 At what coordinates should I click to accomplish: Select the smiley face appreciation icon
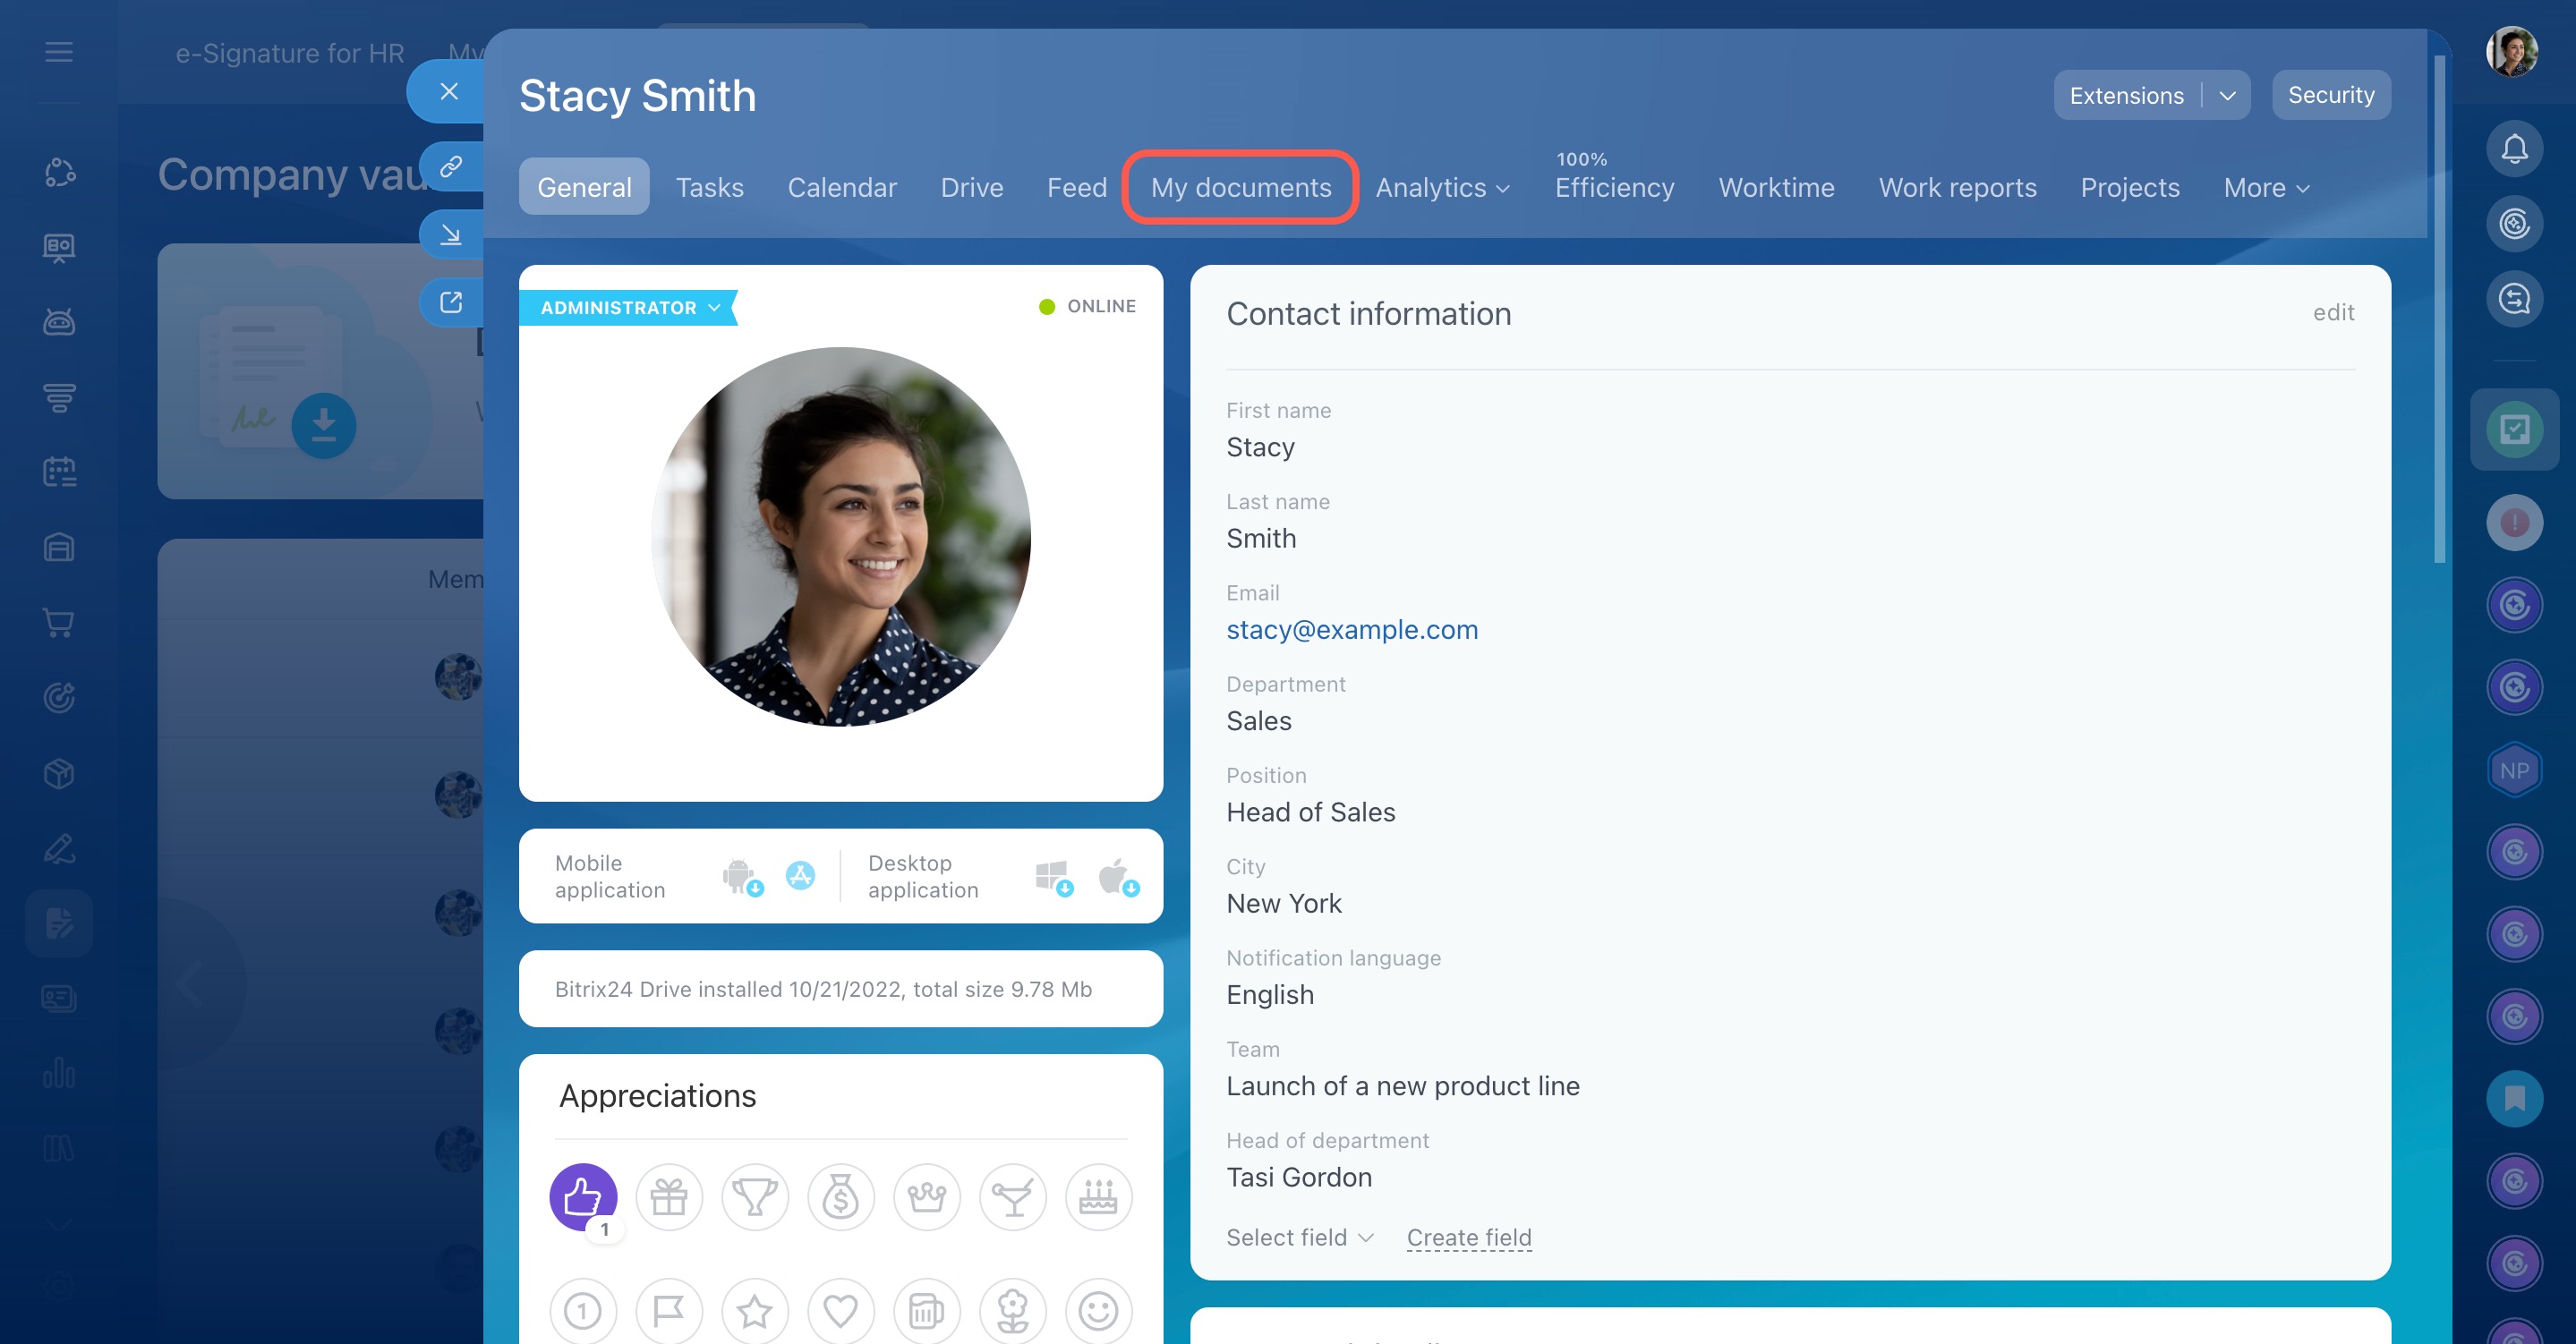point(1098,1310)
